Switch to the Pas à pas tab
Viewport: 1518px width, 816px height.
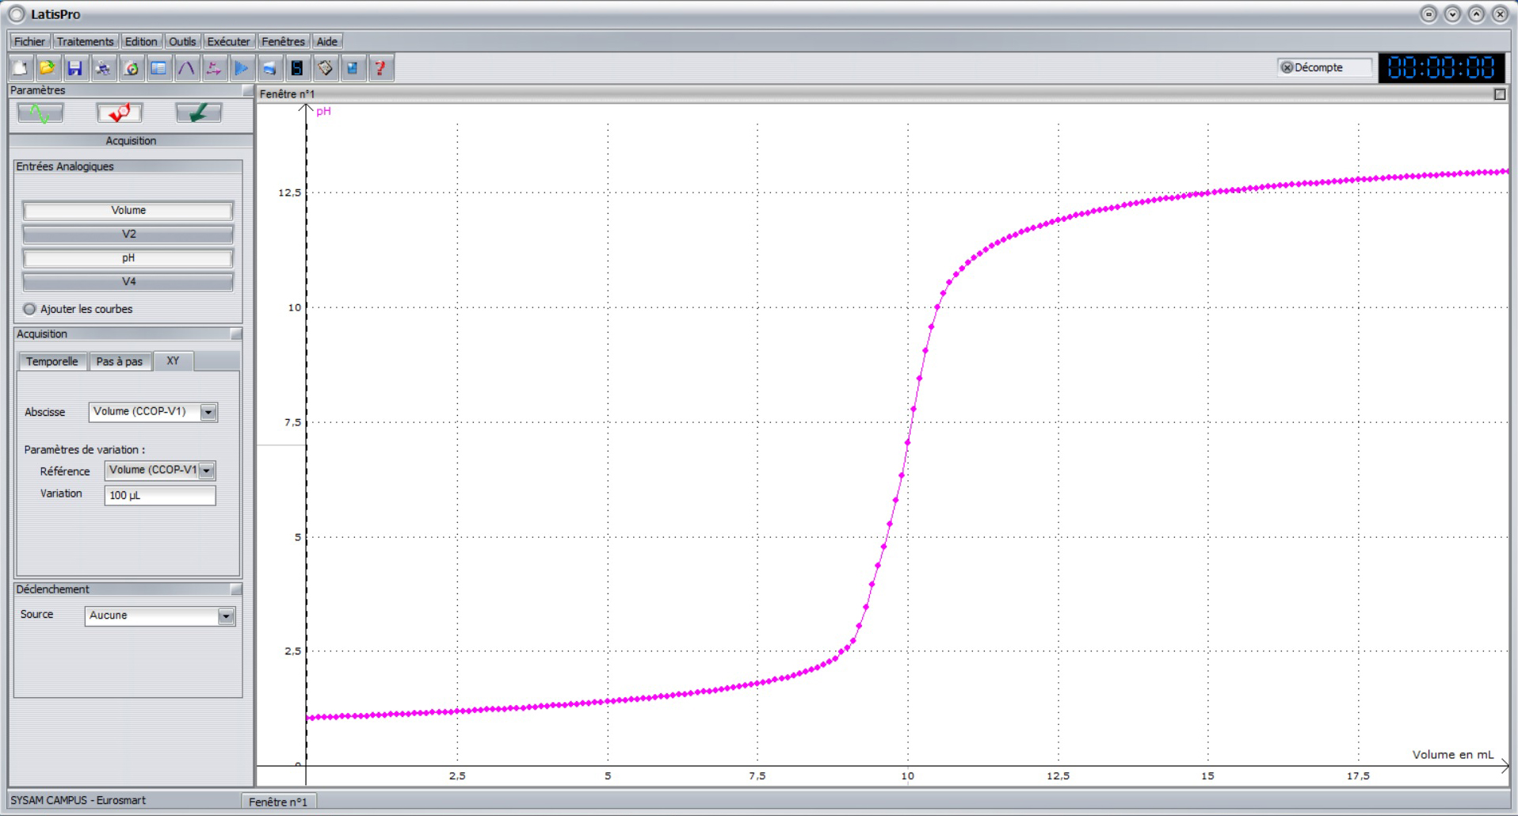120,361
